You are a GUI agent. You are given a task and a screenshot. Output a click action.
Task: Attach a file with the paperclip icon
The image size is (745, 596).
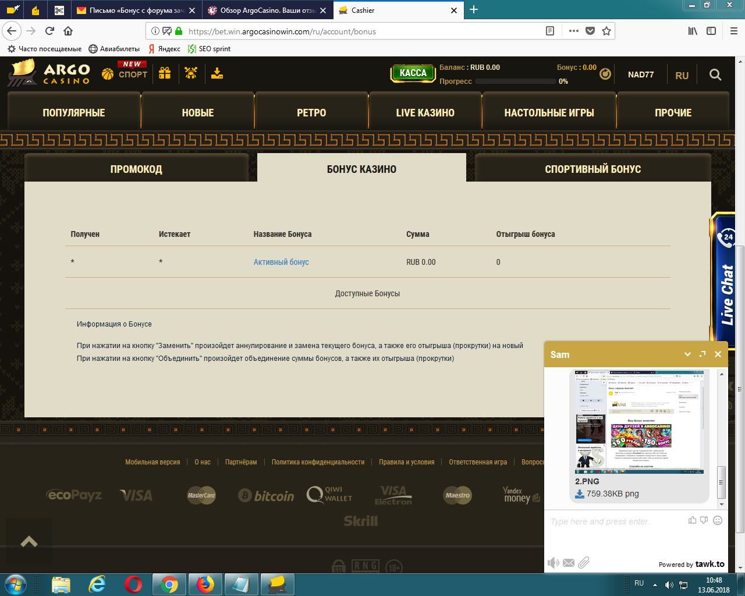pos(584,562)
